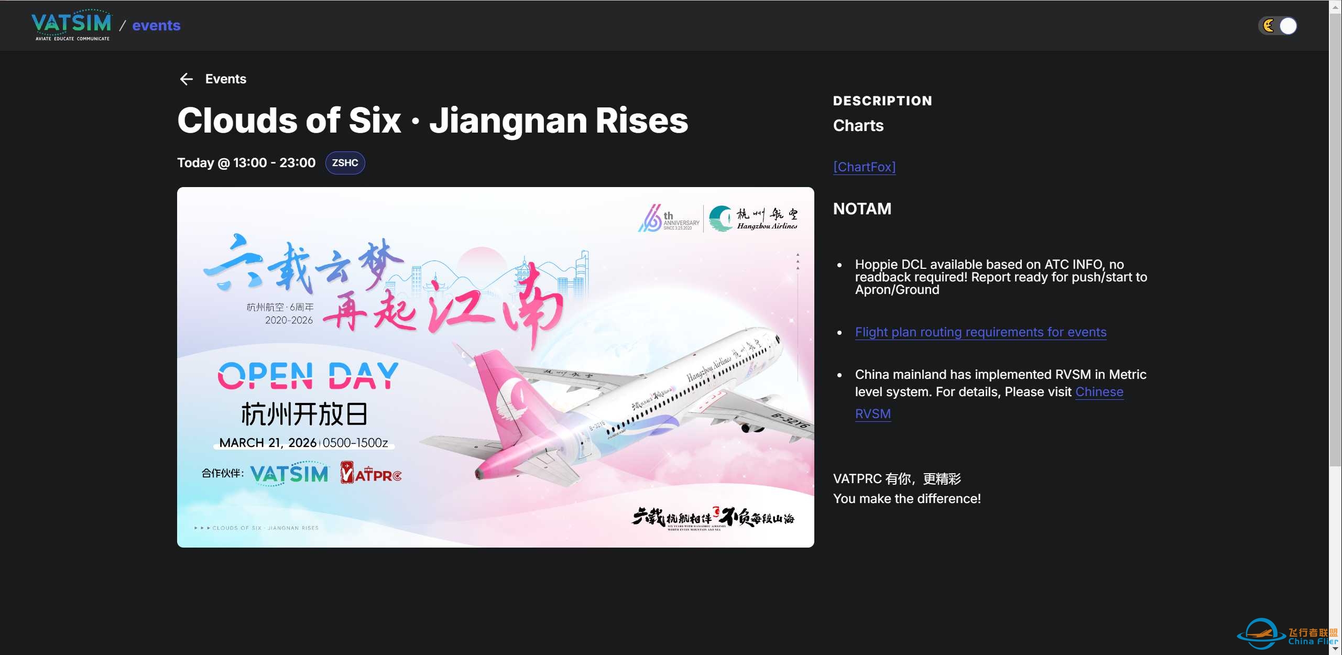
Task: Click the moon icon in theme toggle
Action: click(x=1269, y=26)
